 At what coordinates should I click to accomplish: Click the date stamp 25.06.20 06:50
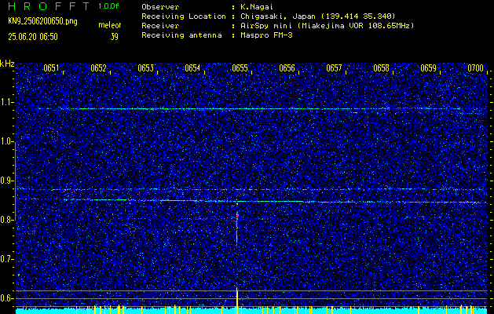pos(33,37)
